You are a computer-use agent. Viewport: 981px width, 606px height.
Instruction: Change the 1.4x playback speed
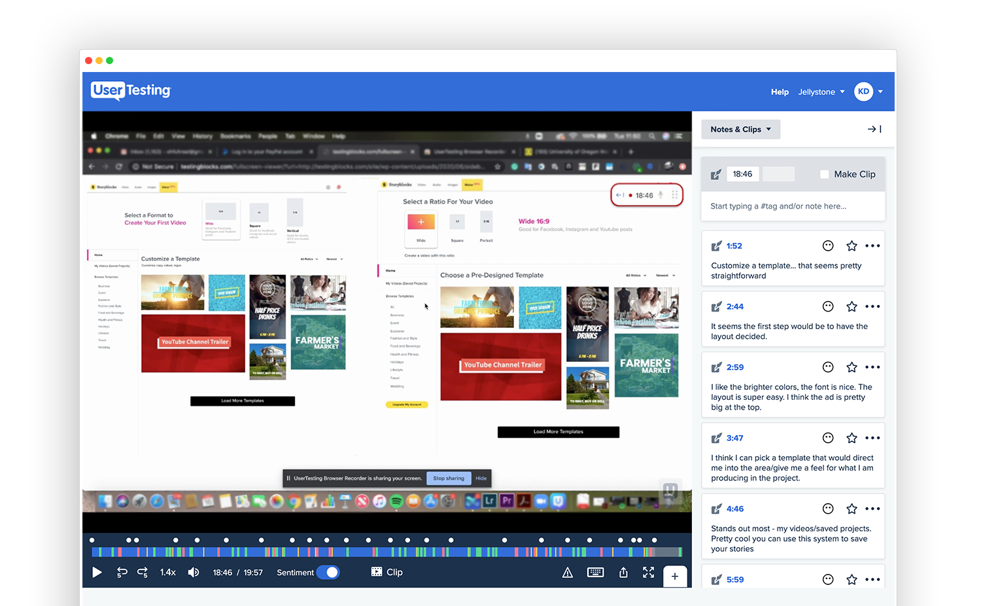pos(168,573)
